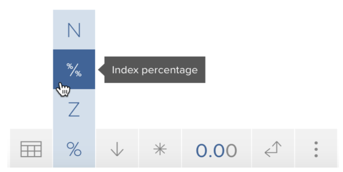This screenshot has height=172, width=343.
Task: Adjust decimal places with 0.00 control
Action: click(217, 149)
